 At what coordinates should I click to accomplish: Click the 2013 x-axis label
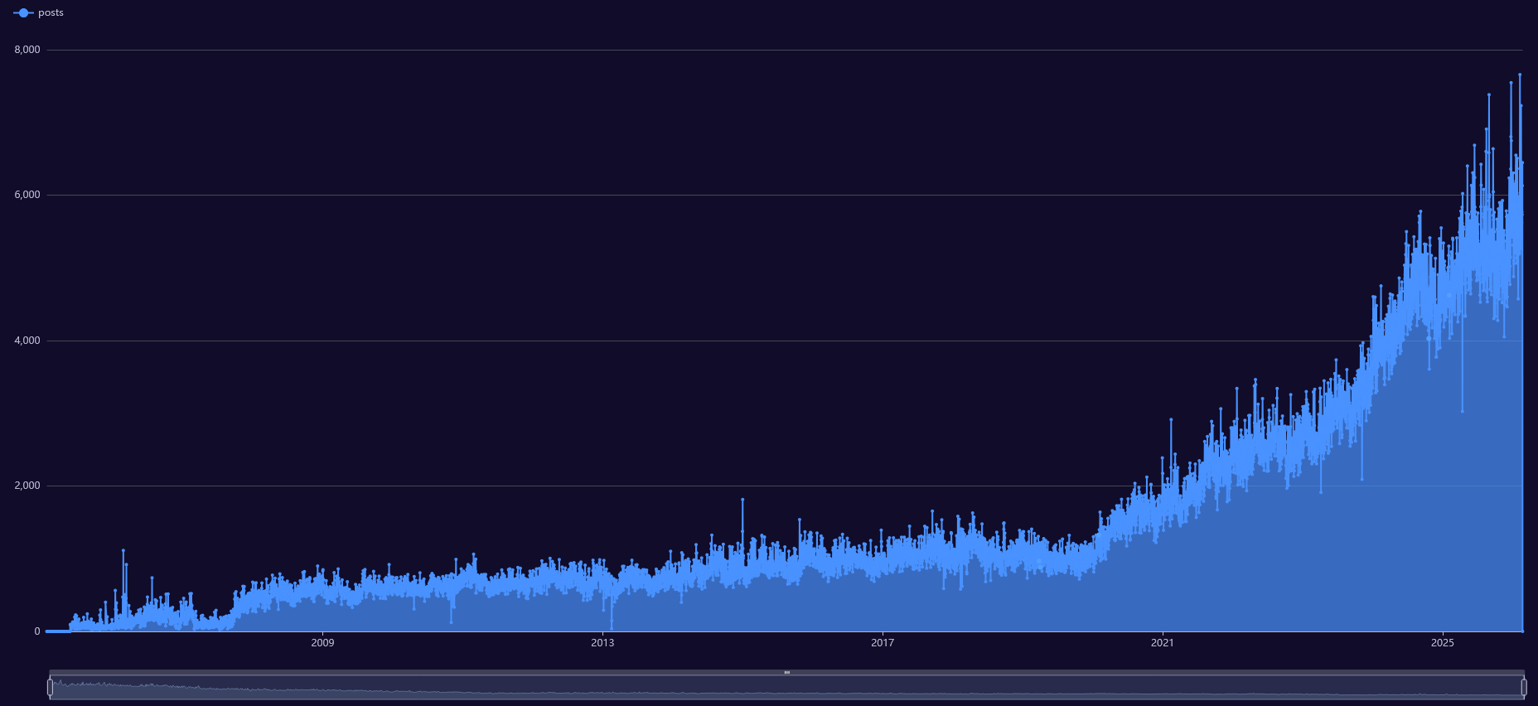[602, 643]
